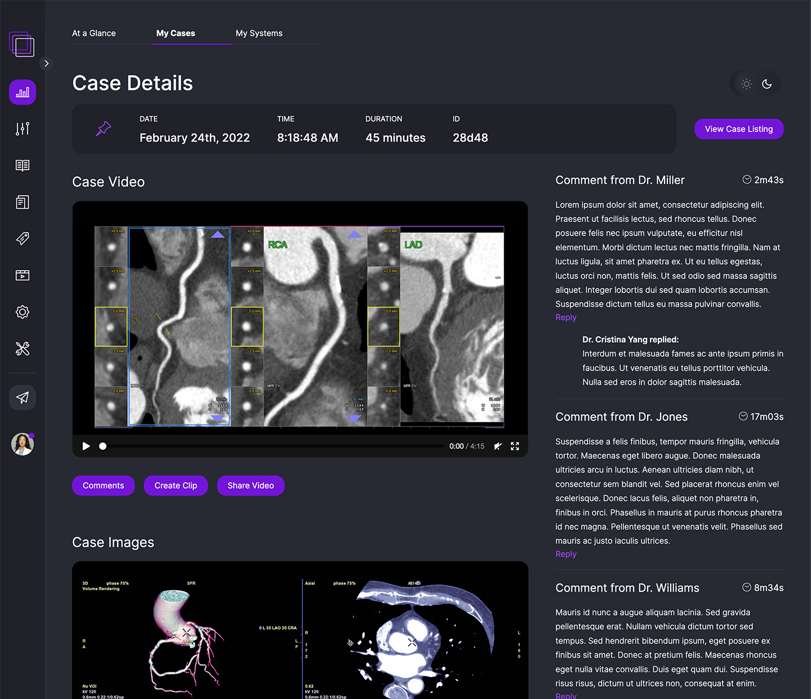Open the user profile avatar menu
Viewport: 811px width, 699px height.
[23, 444]
